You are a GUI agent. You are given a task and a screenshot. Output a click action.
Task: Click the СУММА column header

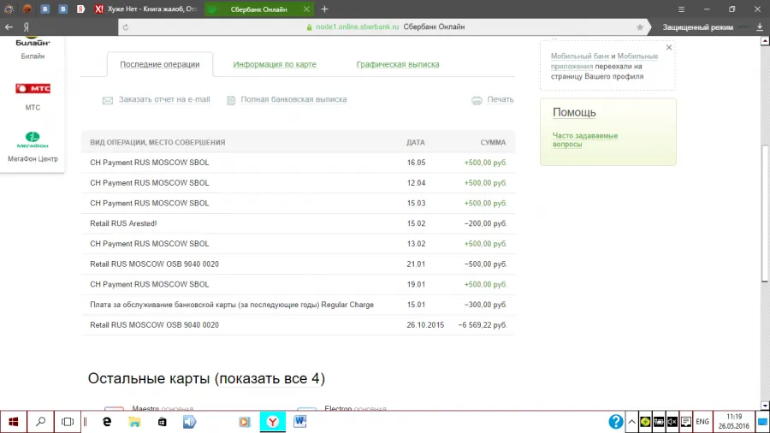(x=493, y=142)
